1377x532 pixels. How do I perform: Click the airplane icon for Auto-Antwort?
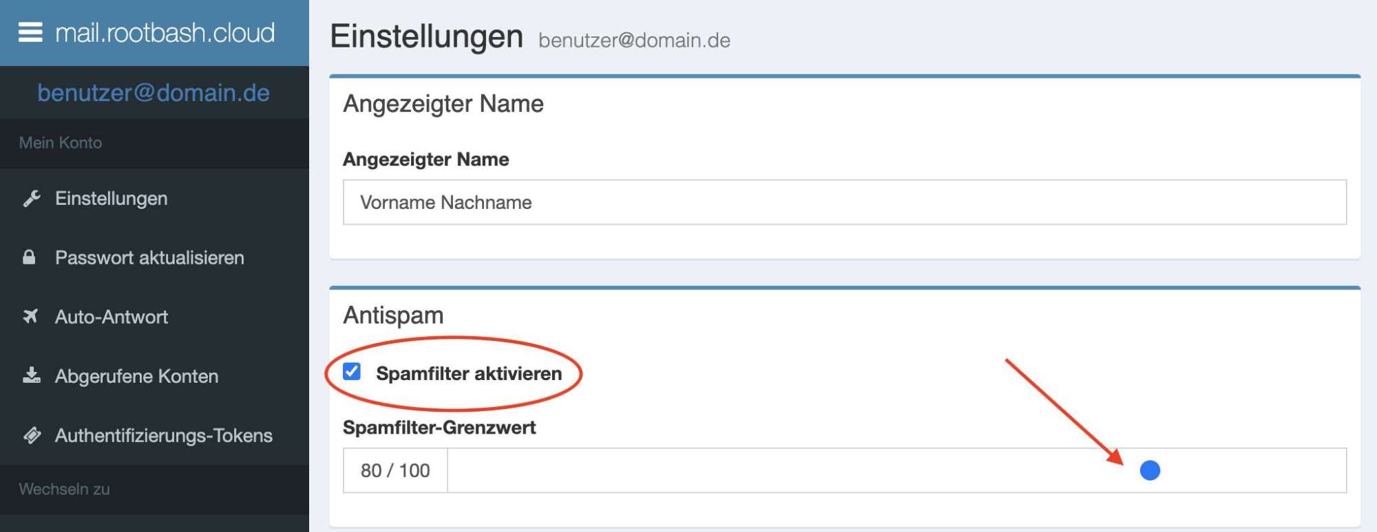tap(30, 316)
